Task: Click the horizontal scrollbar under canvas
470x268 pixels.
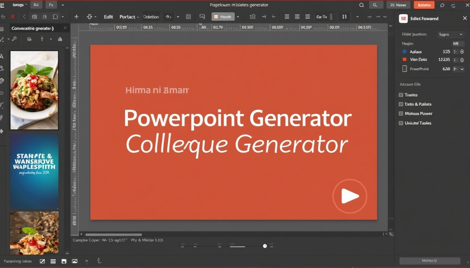Action: tap(114, 234)
